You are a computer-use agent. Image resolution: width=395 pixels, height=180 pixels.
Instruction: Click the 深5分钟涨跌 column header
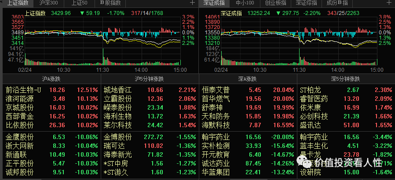click(x=345, y=79)
